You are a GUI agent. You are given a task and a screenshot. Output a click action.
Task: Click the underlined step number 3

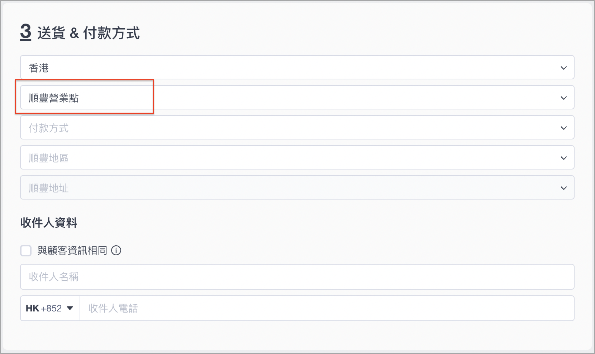pyautogui.click(x=26, y=32)
